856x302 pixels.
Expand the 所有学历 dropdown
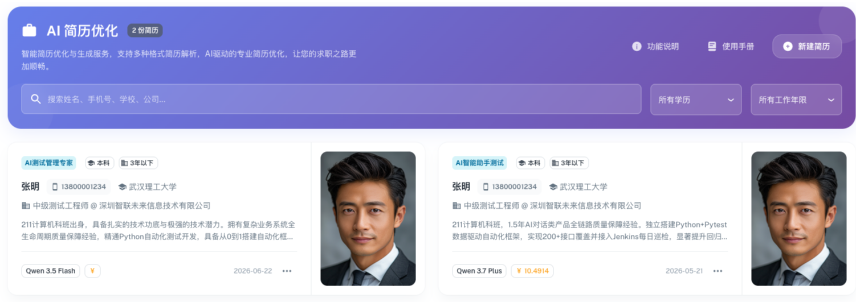pyautogui.click(x=696, y=100)
